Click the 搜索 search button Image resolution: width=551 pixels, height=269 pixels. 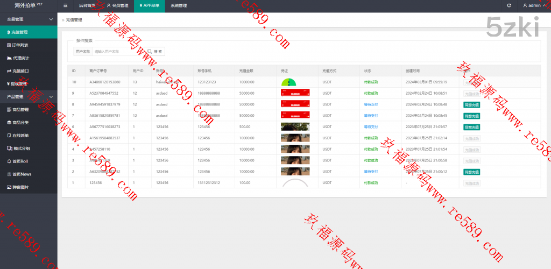[x=156, y=52]
